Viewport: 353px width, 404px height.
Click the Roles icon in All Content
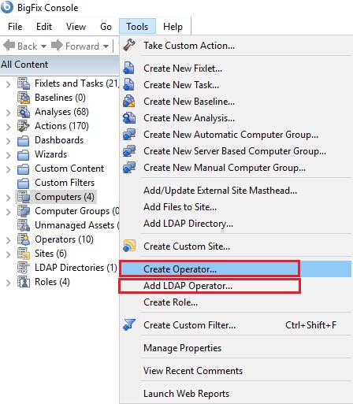pyautogui.click(x=24, y=282)
